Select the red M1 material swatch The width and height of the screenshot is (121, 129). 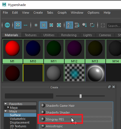pos(12,51)
